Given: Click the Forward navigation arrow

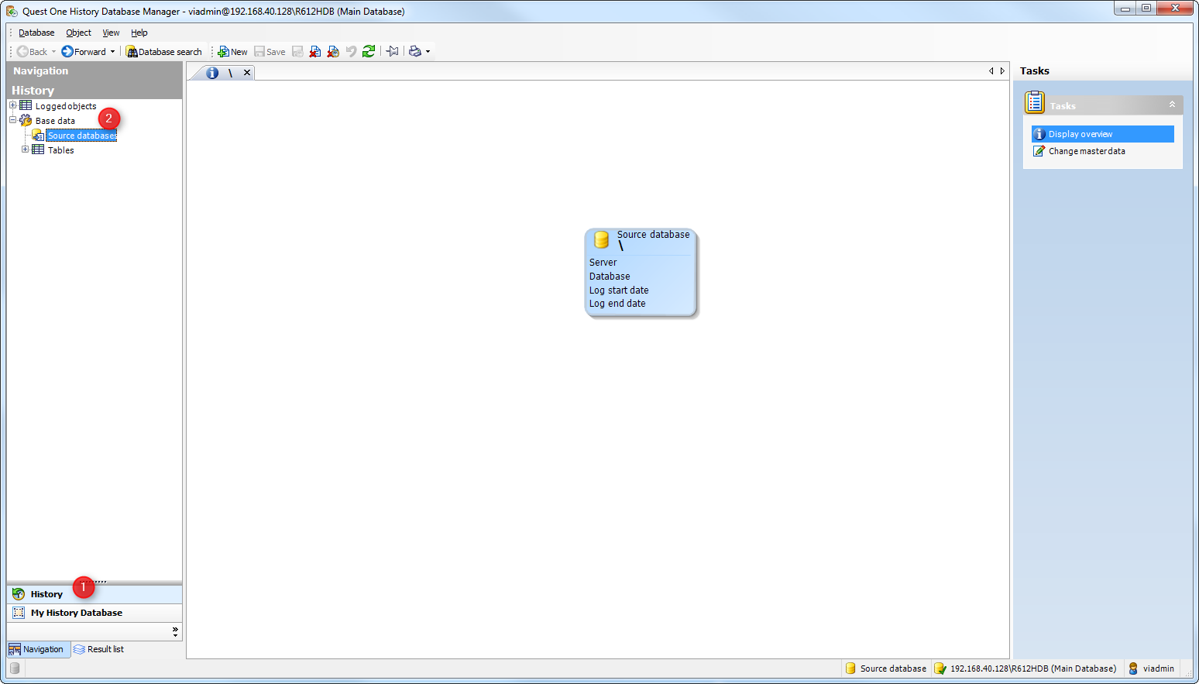Looking at the screenshot, I should (84, 52).
